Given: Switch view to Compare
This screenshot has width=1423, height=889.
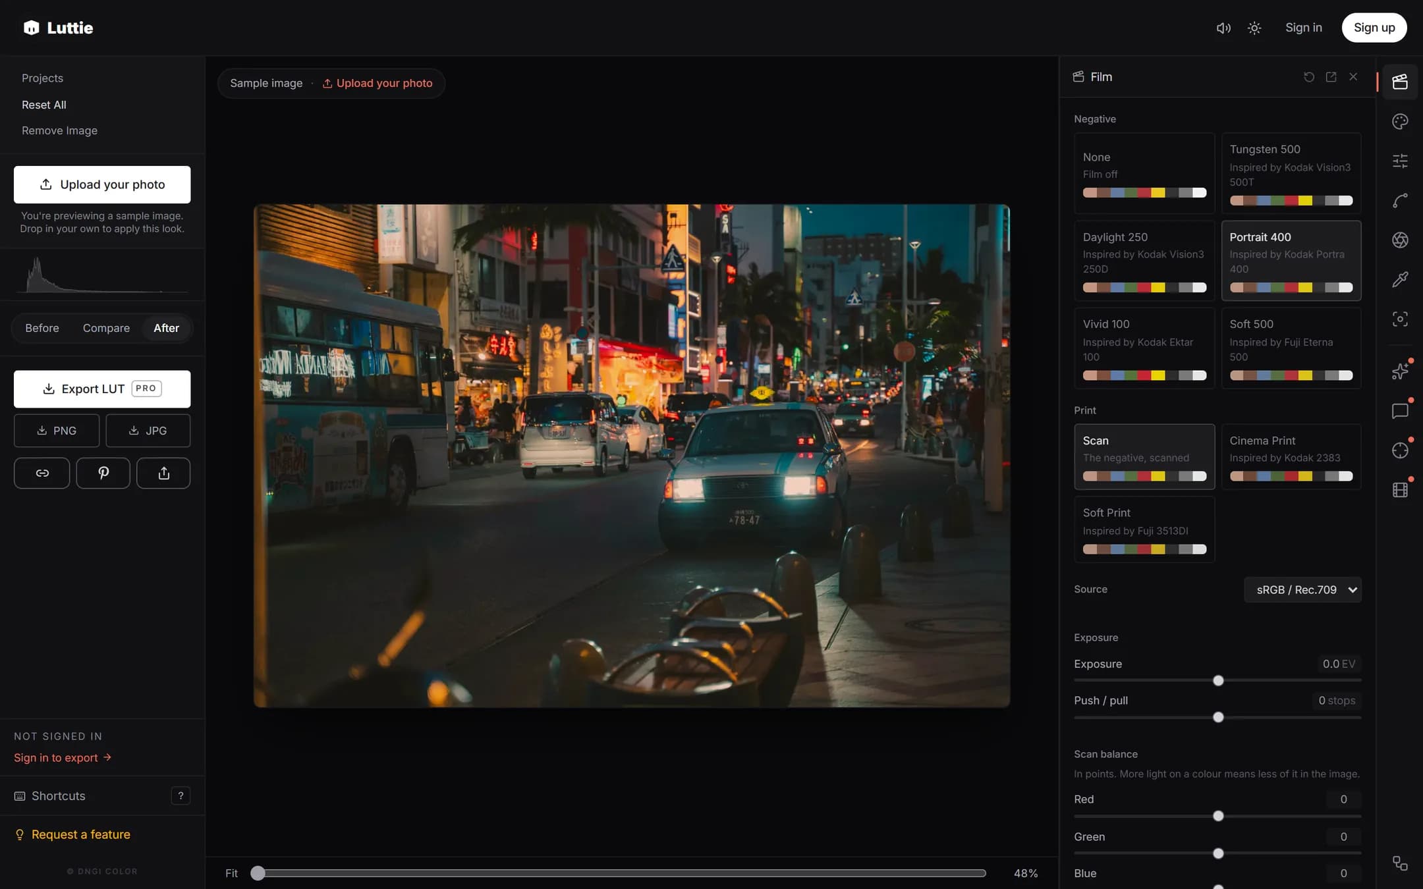Looking at the screenshot, I should click(106, 328).
